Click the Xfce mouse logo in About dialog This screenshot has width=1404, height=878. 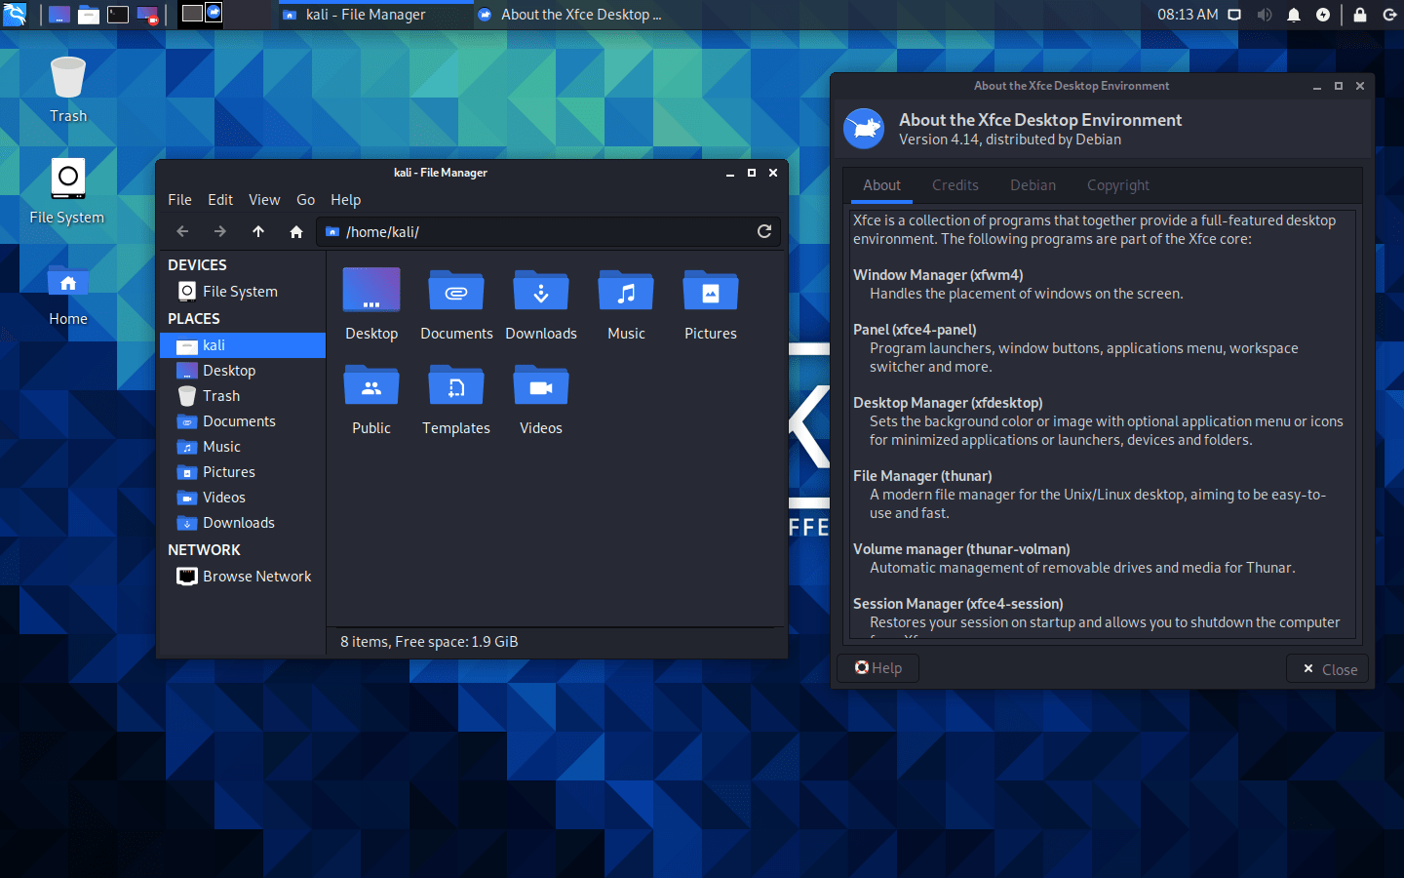864,129
